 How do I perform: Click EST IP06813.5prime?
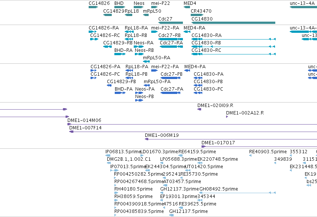[108, 155]
